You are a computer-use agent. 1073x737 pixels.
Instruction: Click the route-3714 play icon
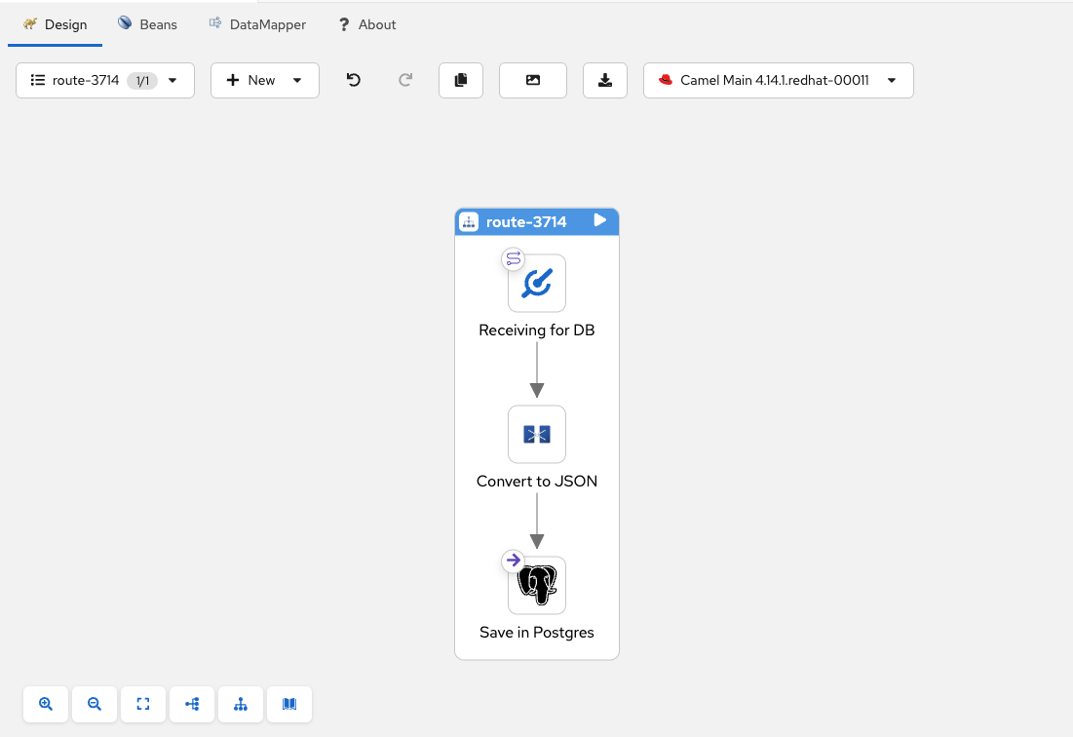coord(600,220)
